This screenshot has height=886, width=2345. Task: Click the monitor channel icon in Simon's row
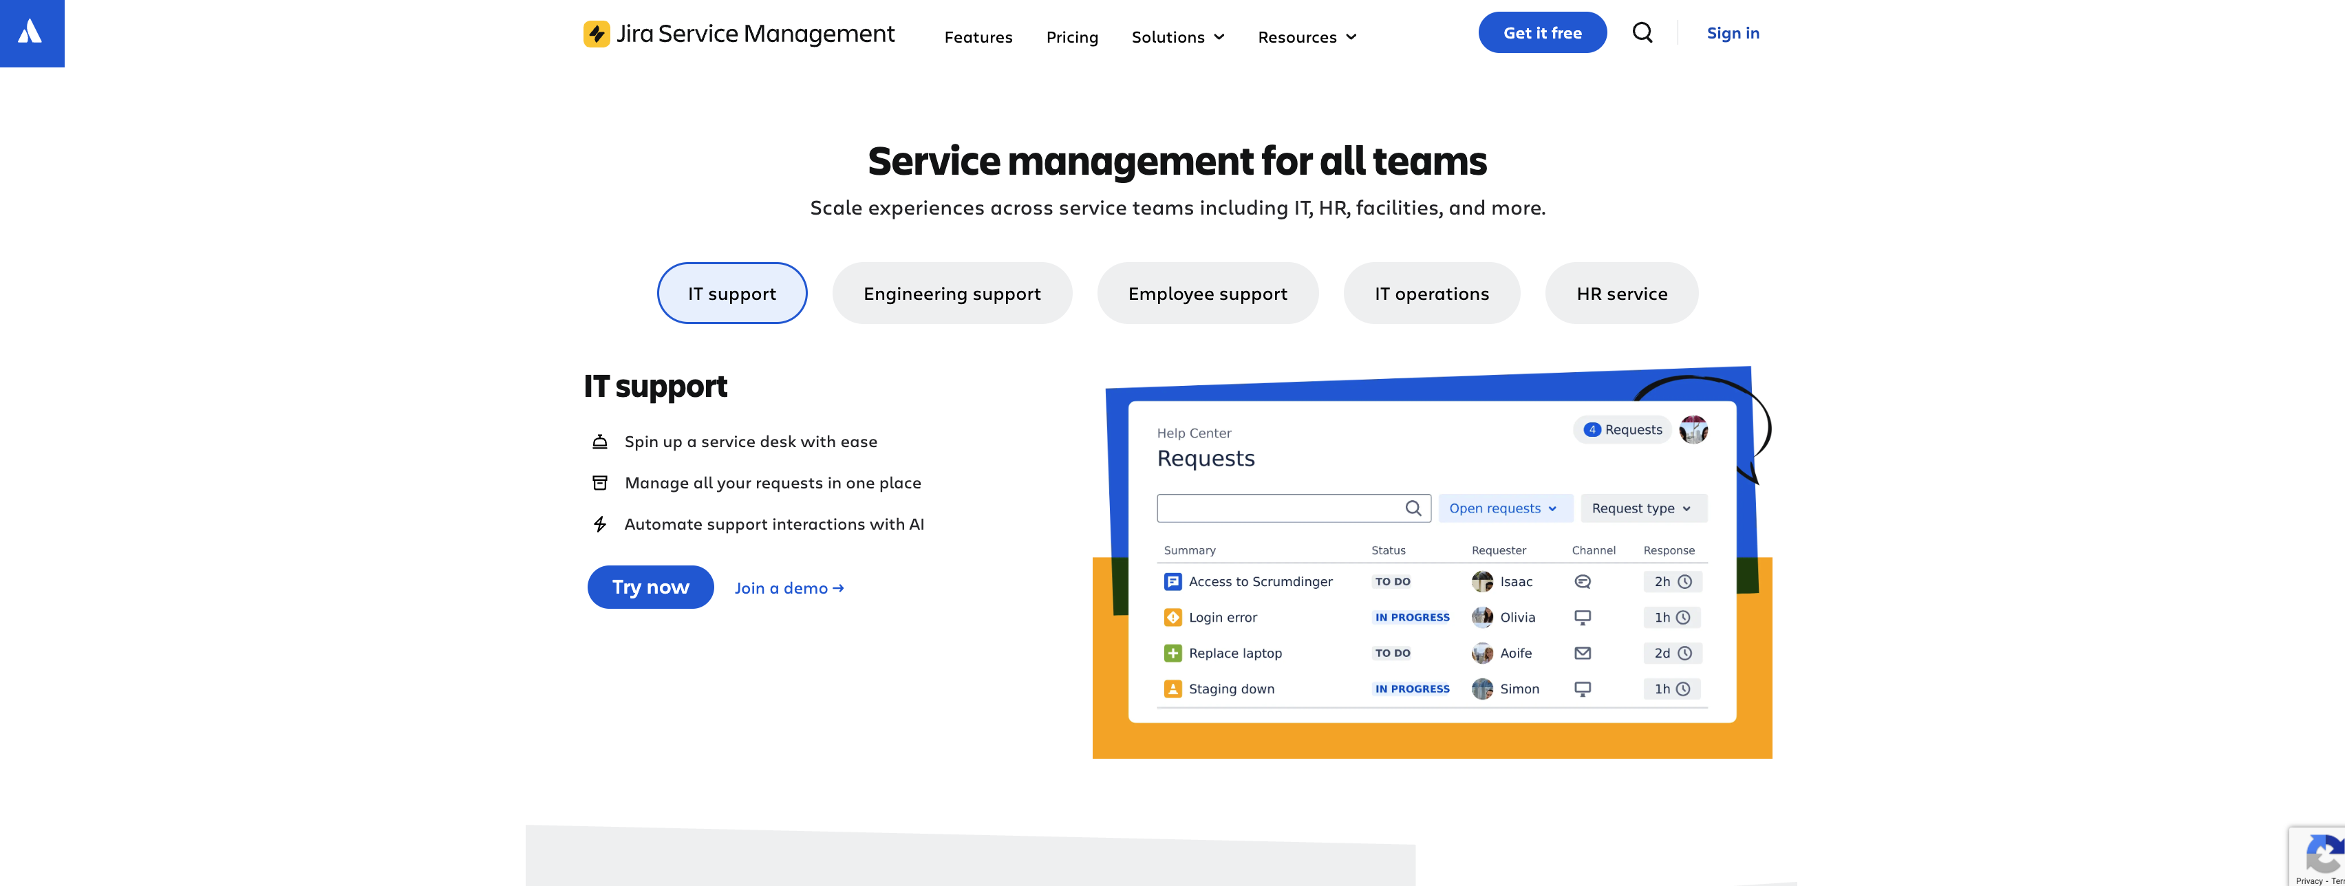(x=1582, y=689)
